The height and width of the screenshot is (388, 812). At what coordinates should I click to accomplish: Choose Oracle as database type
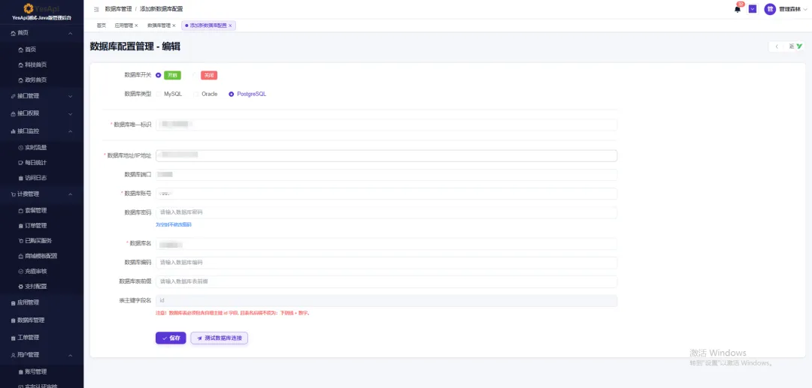(195, 94)
